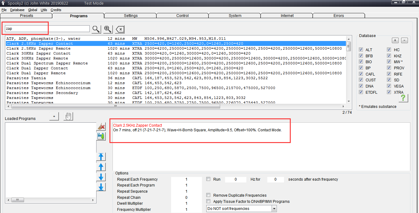Click the broom icon to clear loaded programs
The image size is (419, 213).
click(101, 126)
